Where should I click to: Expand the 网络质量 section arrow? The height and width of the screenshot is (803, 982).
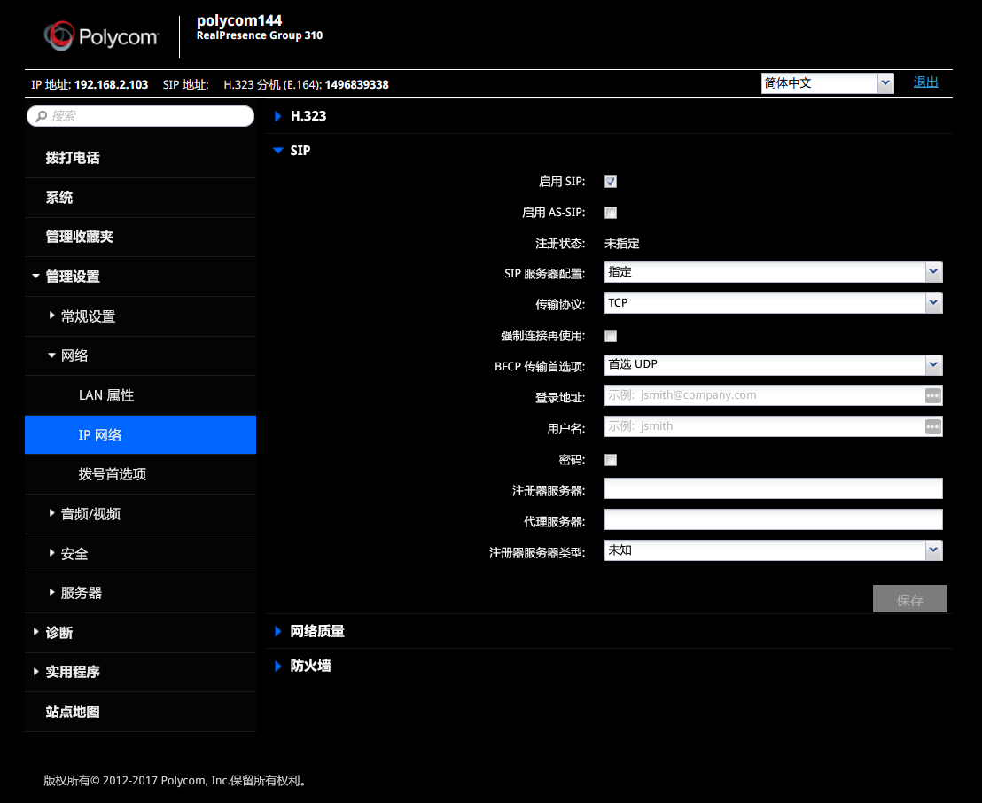[278, 631]
